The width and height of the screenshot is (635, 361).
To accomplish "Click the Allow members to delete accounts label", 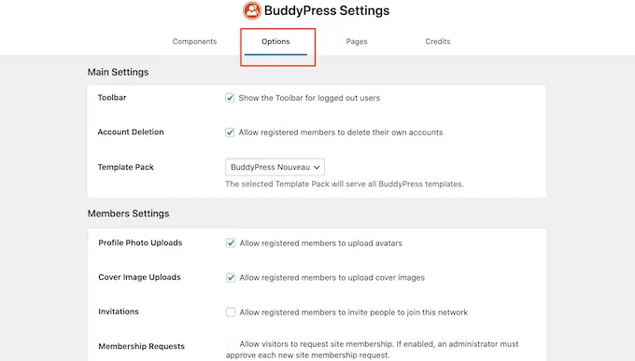I will pyautogui.click(x=341, y=132).
